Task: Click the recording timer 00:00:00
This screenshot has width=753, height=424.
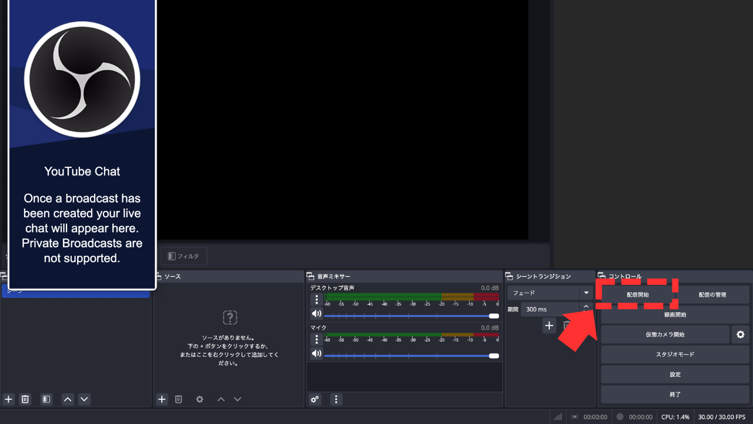Action: (x=641, y=417)
